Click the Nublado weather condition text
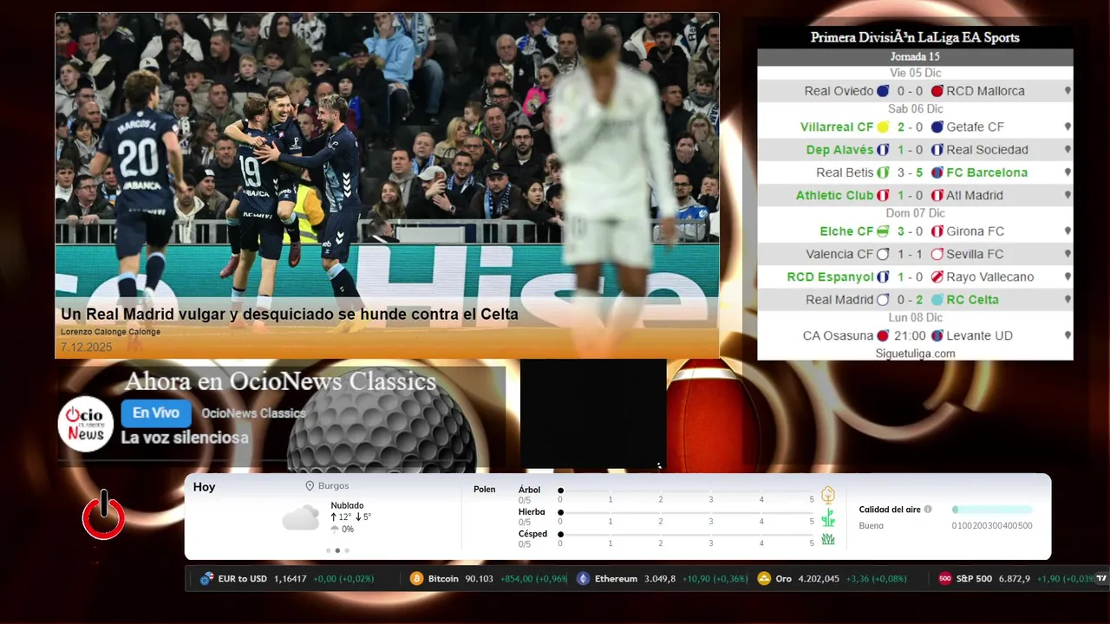The image size is (1110, 624). click(x=347, y=505)
